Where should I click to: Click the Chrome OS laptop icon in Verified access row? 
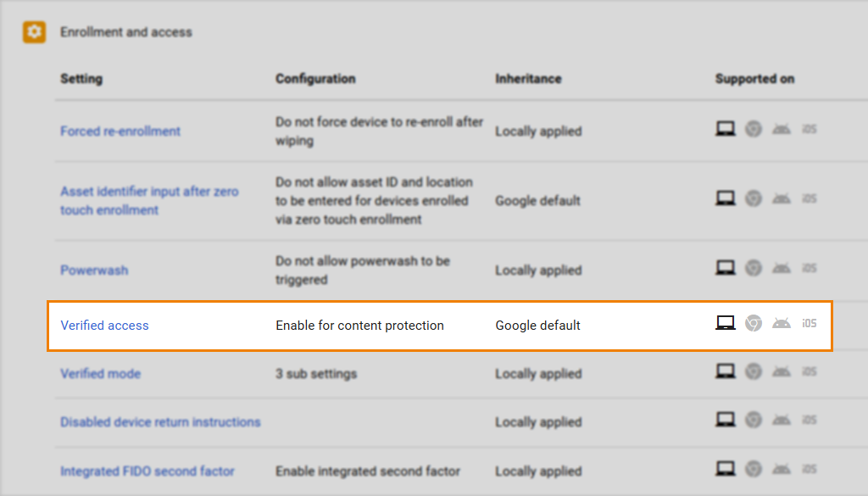(x=725, y=323)
